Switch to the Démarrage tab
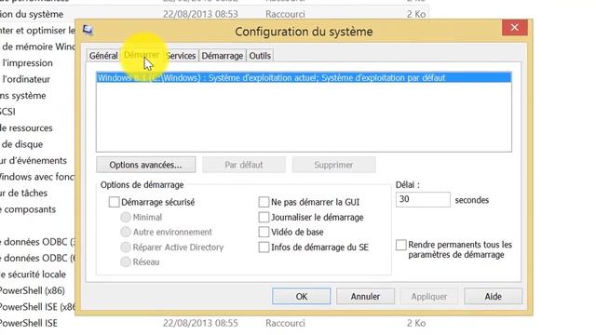Screen dimensions: 596x335 click(222, 56)
